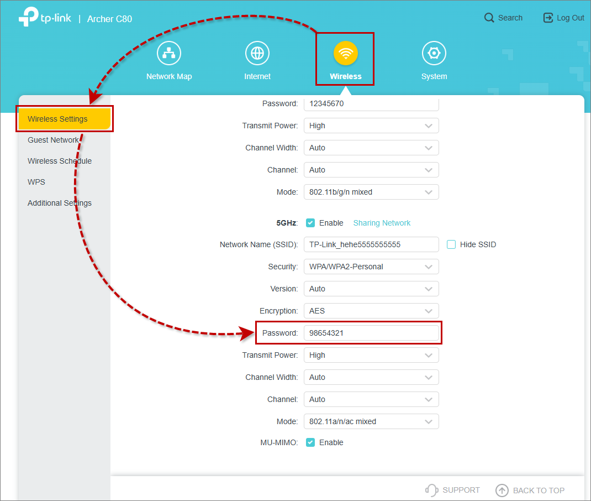
Task: Open the Network Map icon
Action: pyautogui.click(x=168, y=53)
